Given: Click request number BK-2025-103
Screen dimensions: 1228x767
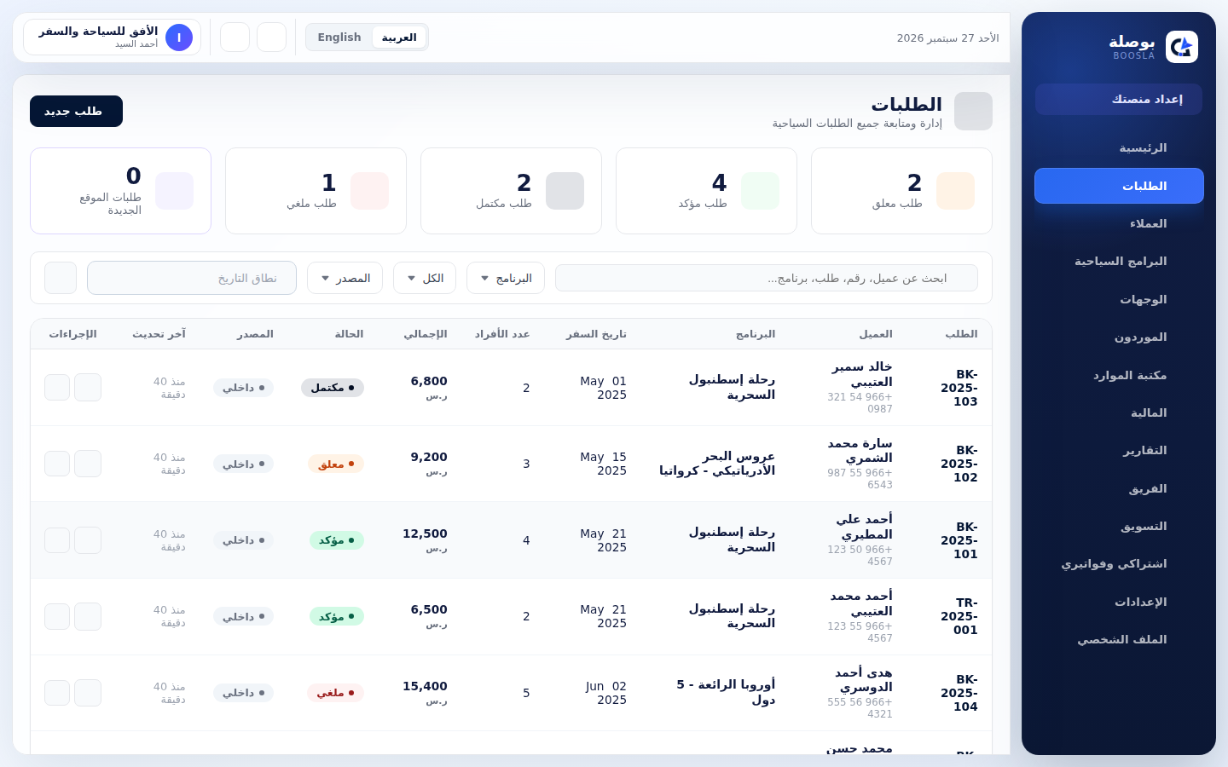Looking at the screenshot, I should click(959, 388).
